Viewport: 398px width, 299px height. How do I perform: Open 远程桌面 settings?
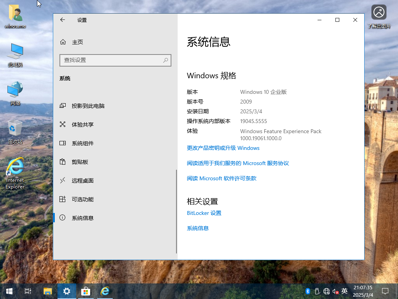point(115,181)
